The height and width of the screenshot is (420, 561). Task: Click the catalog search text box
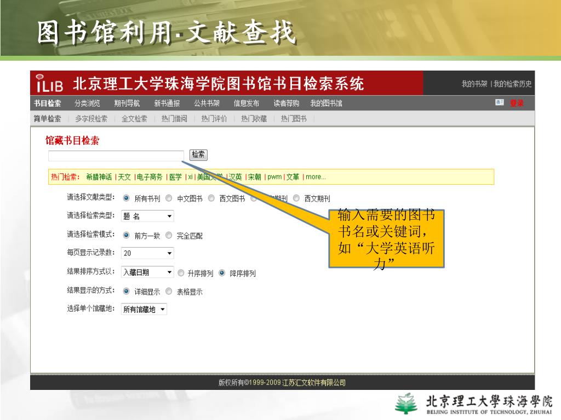point(116,156)
